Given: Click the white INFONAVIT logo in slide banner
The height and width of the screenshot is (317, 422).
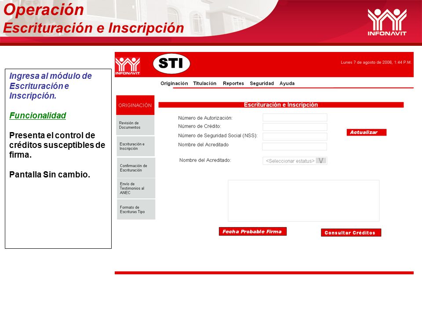Looking at the screenshot, I should click(x=387, y=22).
